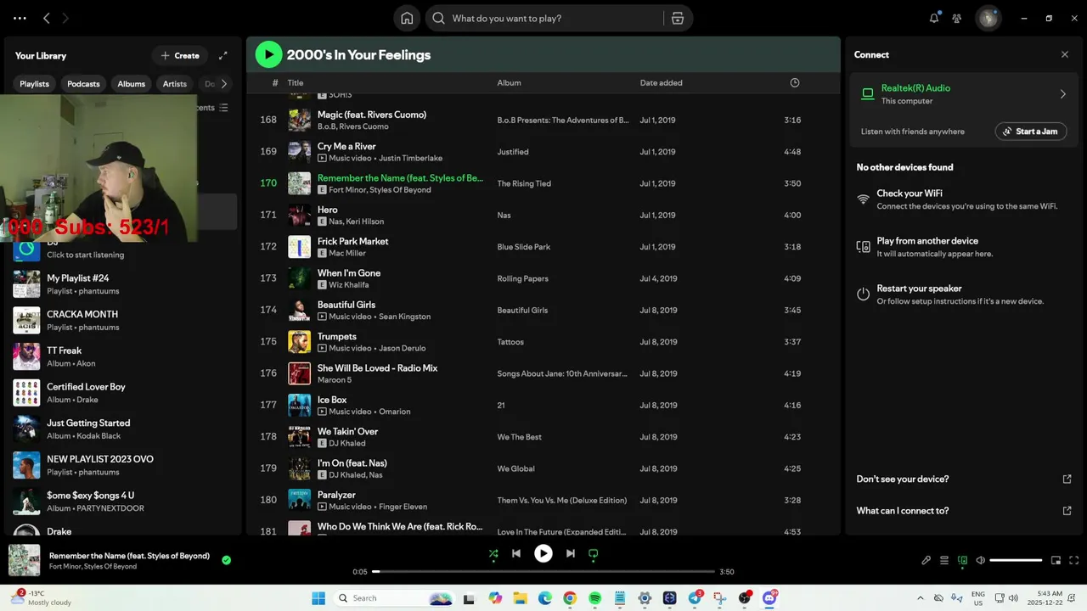Screen dimensions: 1087x611
Task: Filter library by Podcasts
Action: (83, 84)
